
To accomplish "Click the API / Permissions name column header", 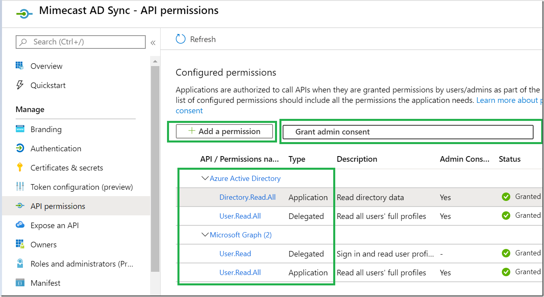I will pos(239,159).
